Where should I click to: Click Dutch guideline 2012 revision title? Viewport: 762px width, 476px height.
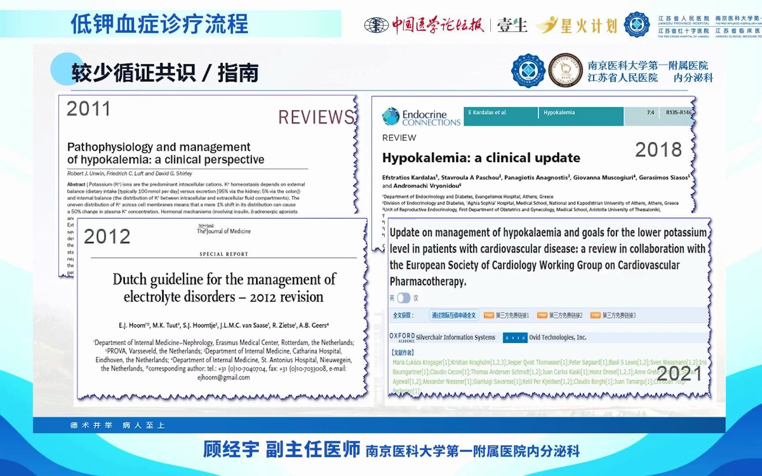click(x=224, y=288)
